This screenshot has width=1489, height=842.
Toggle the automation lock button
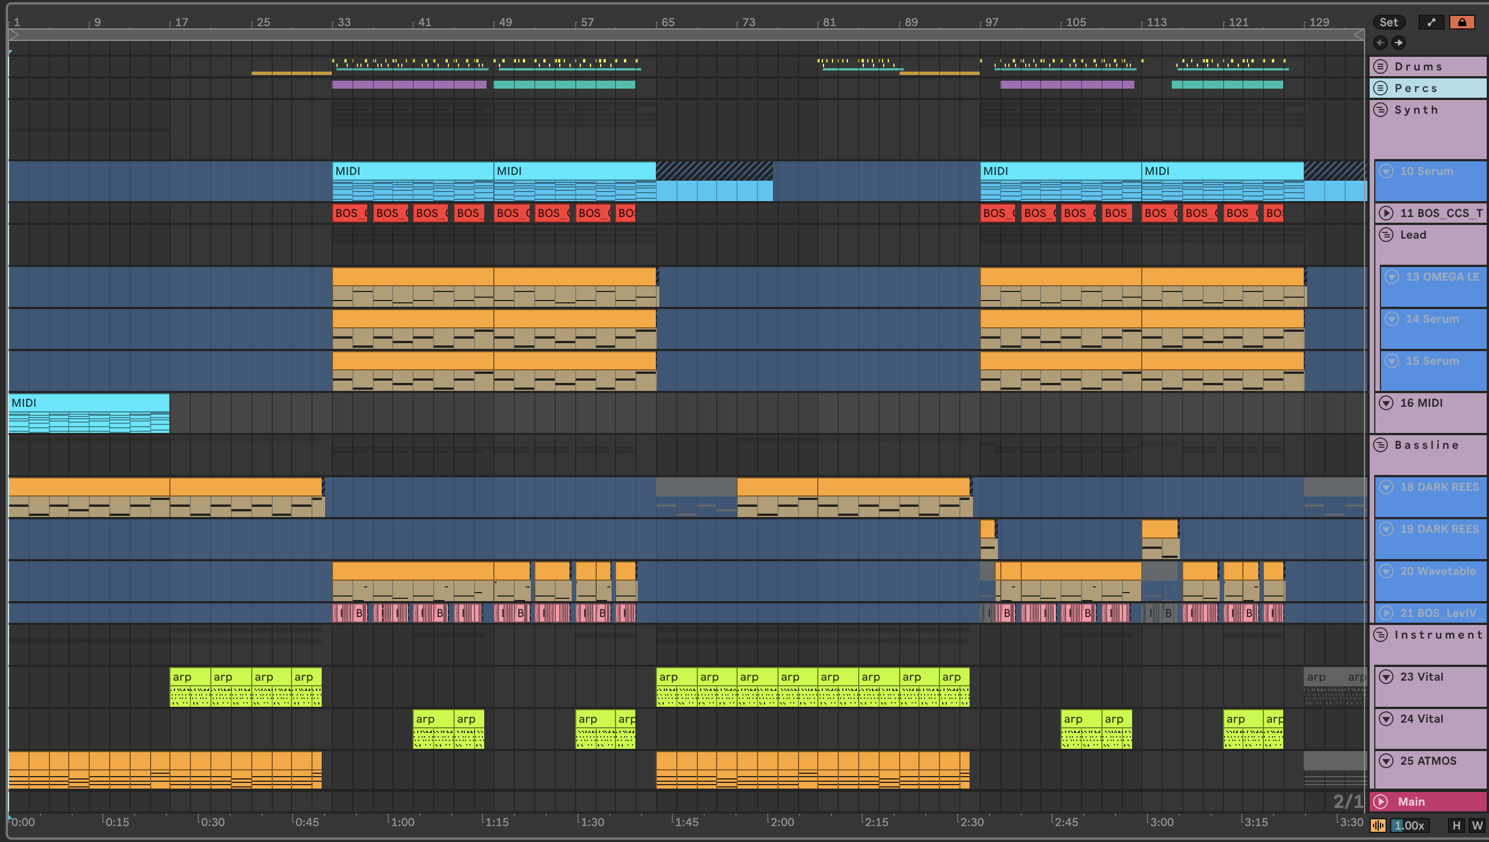[1462, 22]
